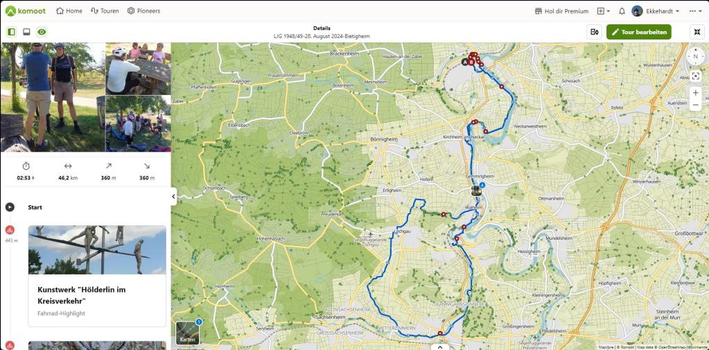Screen dimensions: 709x350
Task: Toggle the eye visibility button
Action: click(x=42, y=32)
